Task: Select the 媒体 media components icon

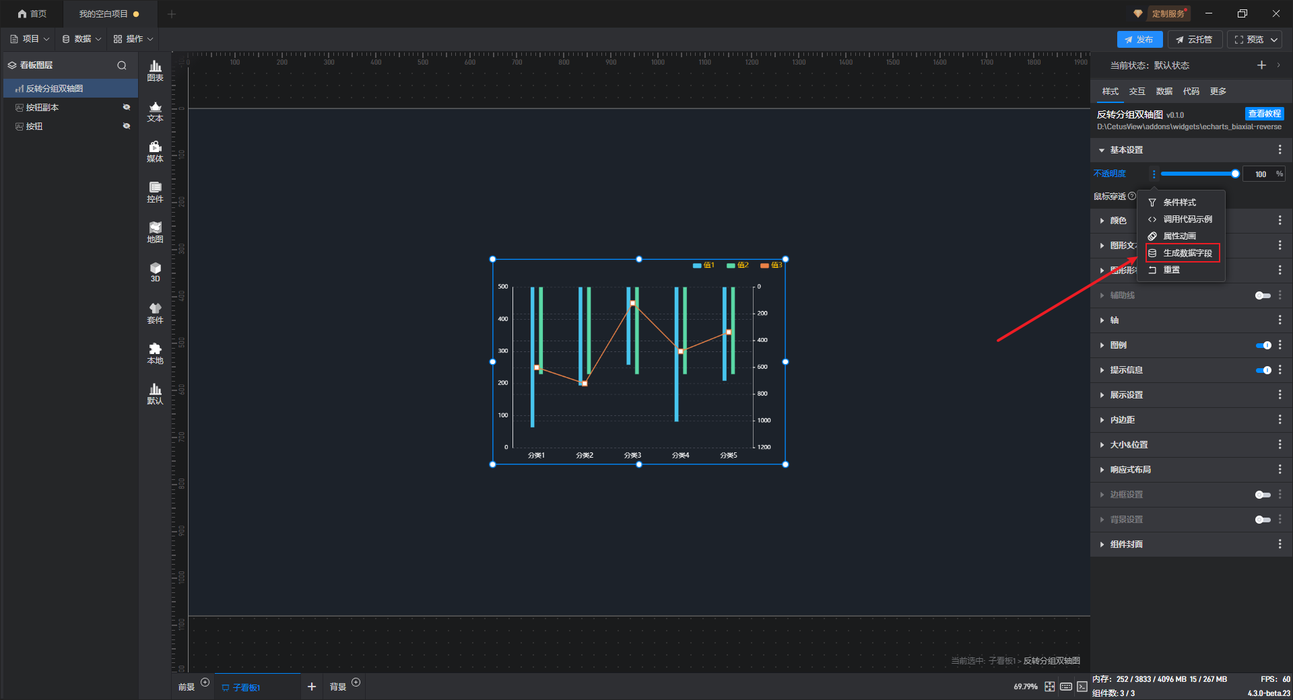Action: [x=155, y=151]
